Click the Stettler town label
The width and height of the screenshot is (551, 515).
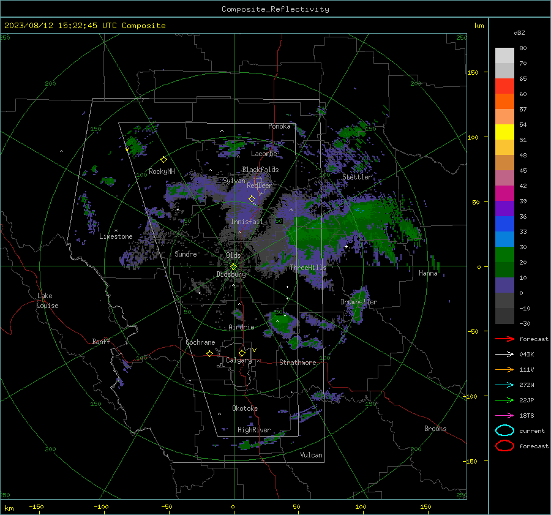pos(357,177)
